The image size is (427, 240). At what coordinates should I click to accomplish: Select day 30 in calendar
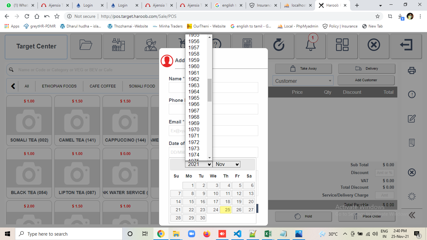click(x=201, y=218)
